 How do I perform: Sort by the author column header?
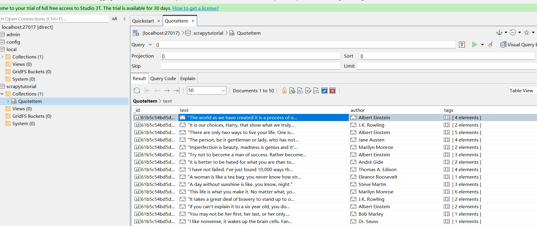[395, 110]
